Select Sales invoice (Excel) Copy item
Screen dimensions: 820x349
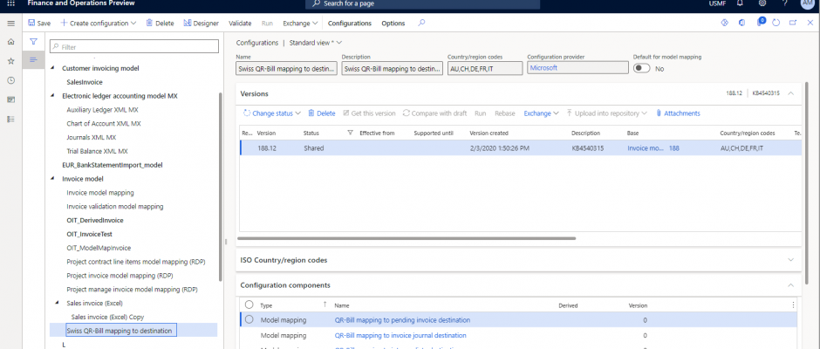tap(107, 317)
